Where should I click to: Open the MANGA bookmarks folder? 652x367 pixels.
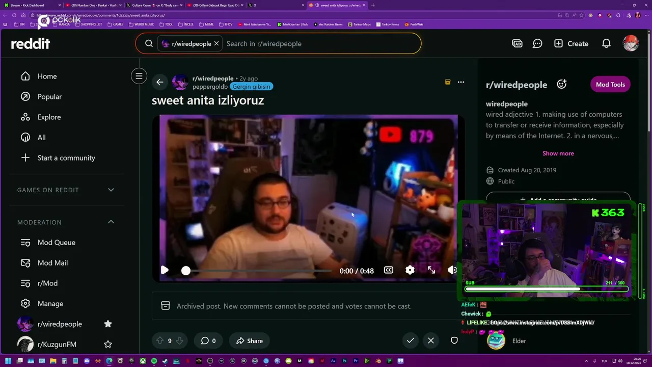click(61, 24)
